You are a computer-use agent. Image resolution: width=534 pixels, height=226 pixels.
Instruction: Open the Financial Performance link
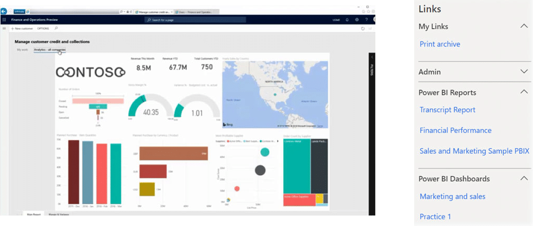tap(455, 130)
